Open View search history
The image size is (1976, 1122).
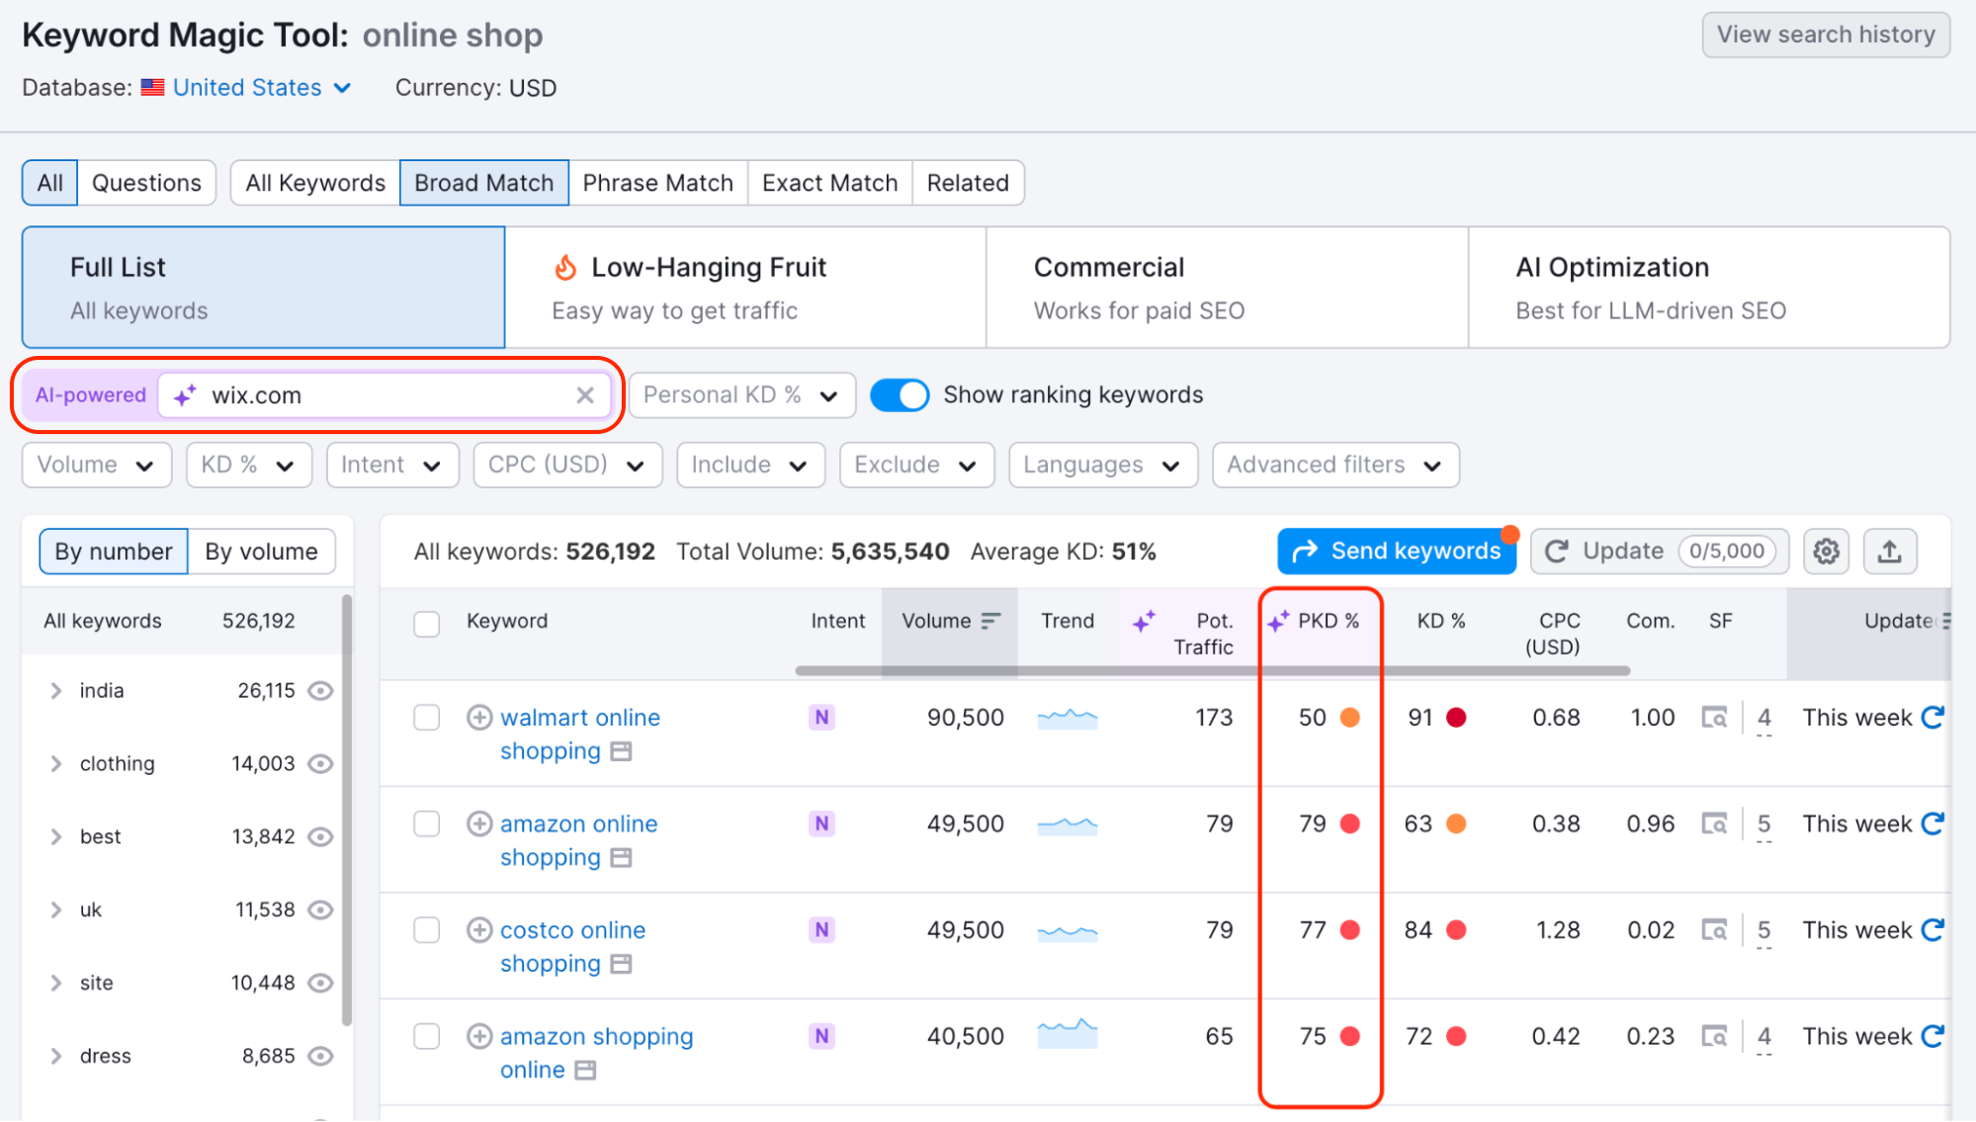pos(1825,34)
